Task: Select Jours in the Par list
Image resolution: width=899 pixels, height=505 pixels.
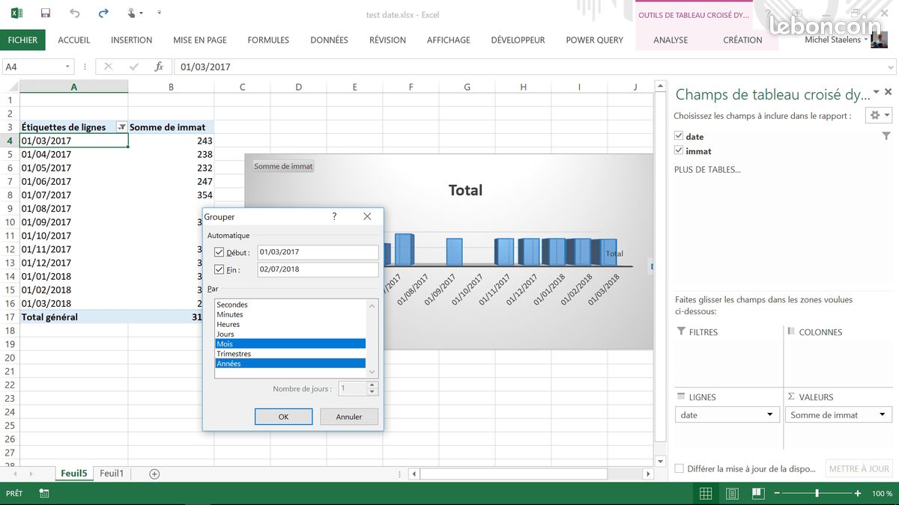Action: (x=291, y=334)
